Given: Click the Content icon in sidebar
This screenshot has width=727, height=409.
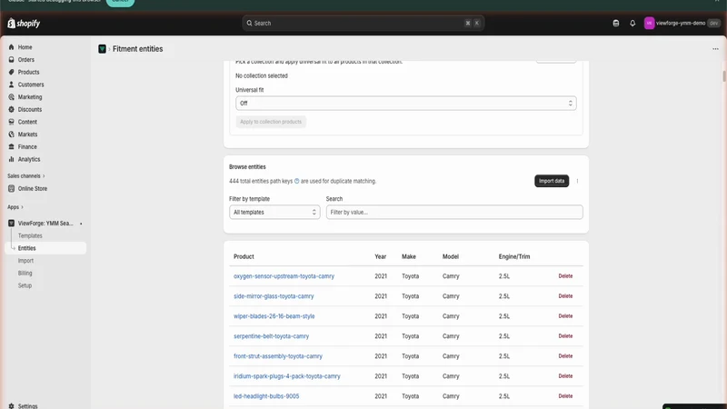Looking at the screenshot, I should [x=12, y=122].
